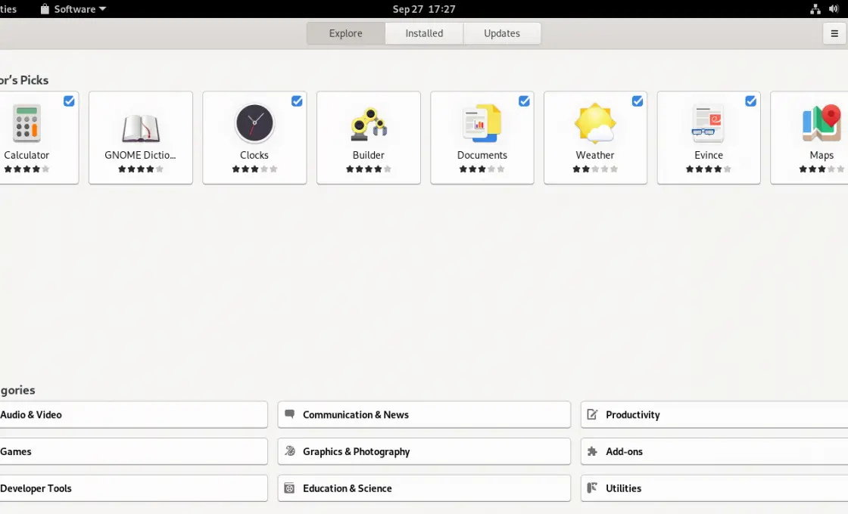
Task: Open the clock showing Sep 27 17:27
Action: coord(424,9)
